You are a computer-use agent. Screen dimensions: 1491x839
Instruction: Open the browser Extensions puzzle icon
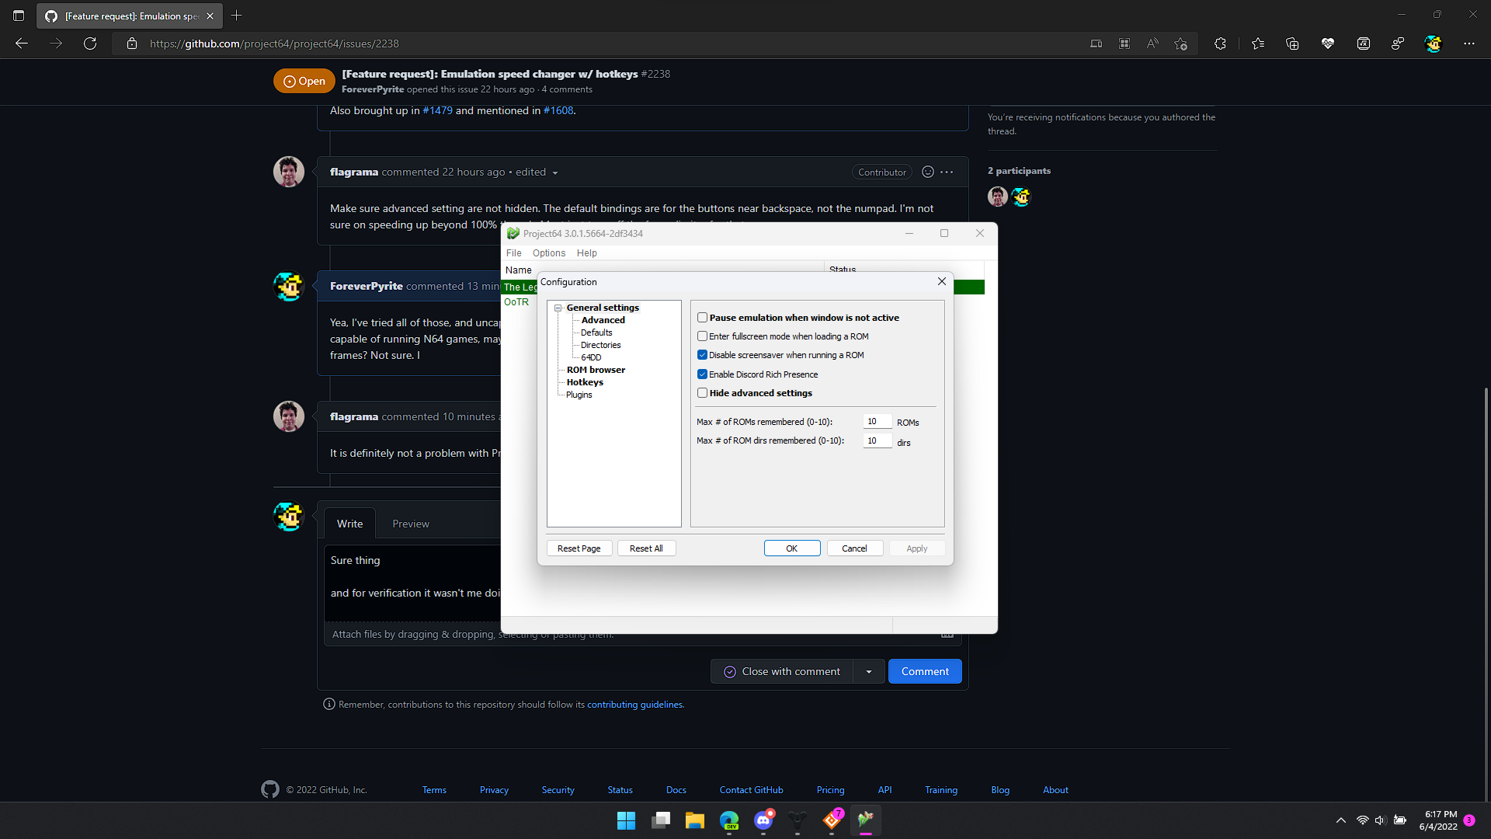click(1220, 44)
